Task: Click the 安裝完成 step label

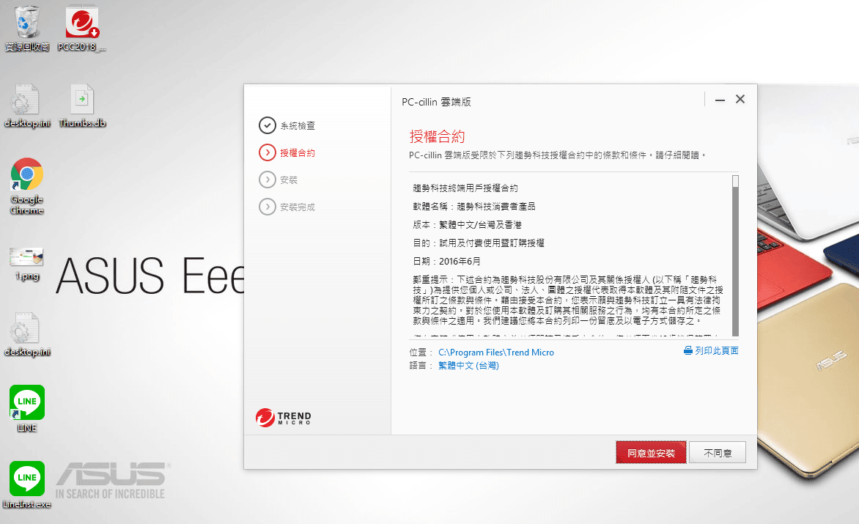Action: [298, 207]
